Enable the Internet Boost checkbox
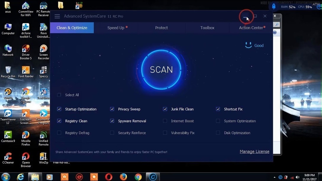The width and height of the screenshot is (322, 181). [165, 121]
